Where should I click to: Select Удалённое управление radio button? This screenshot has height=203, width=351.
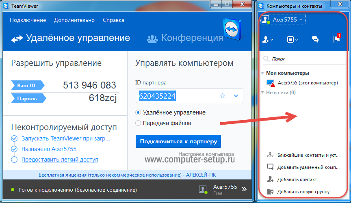click(138, 112)
